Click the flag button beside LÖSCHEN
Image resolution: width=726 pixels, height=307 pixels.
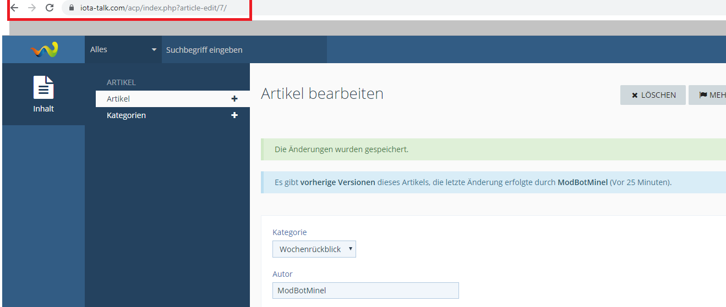(707, 95)
